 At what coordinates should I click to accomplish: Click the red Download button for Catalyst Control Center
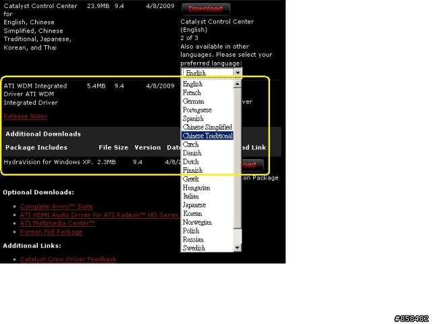click(x=205, y=9)
